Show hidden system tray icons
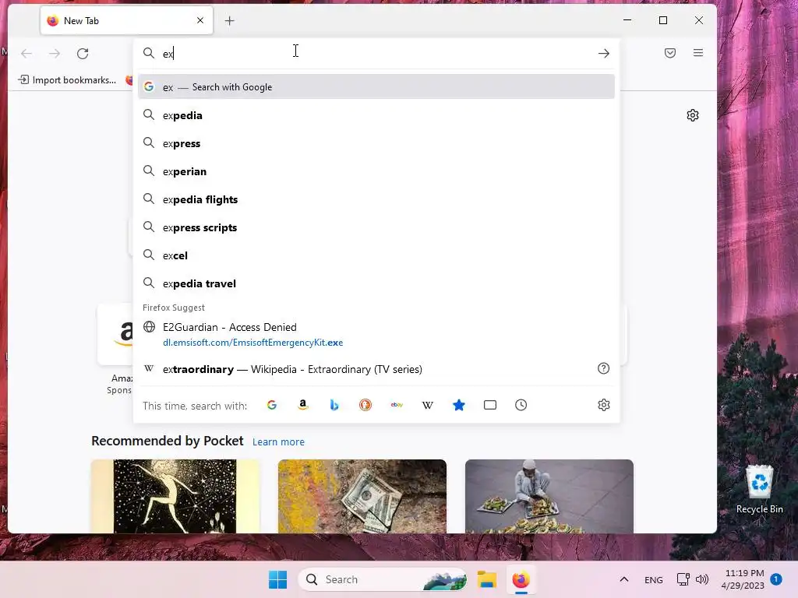The height and width of the screenshot is (598, 798). 624,579
